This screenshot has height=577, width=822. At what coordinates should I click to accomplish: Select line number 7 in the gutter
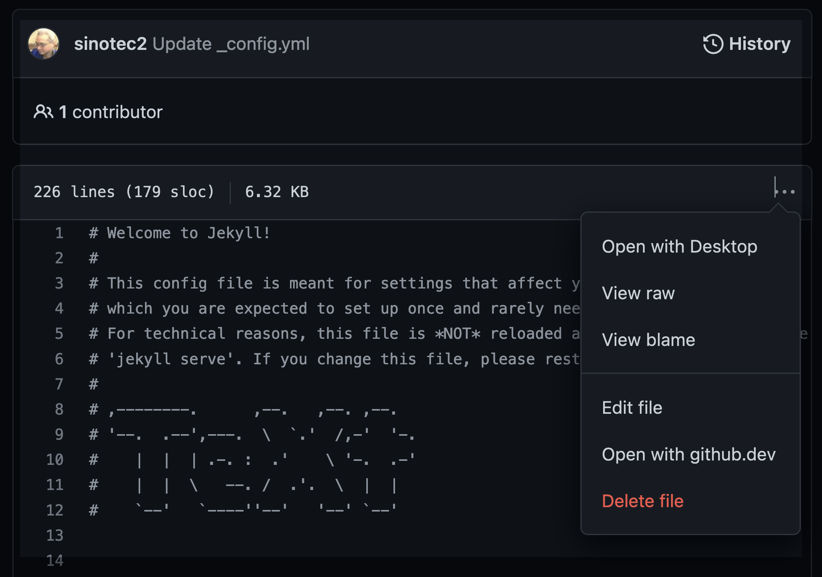pos(59,384)
